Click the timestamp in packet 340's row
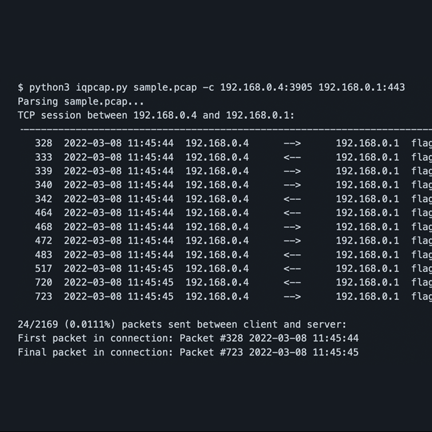 118,185
